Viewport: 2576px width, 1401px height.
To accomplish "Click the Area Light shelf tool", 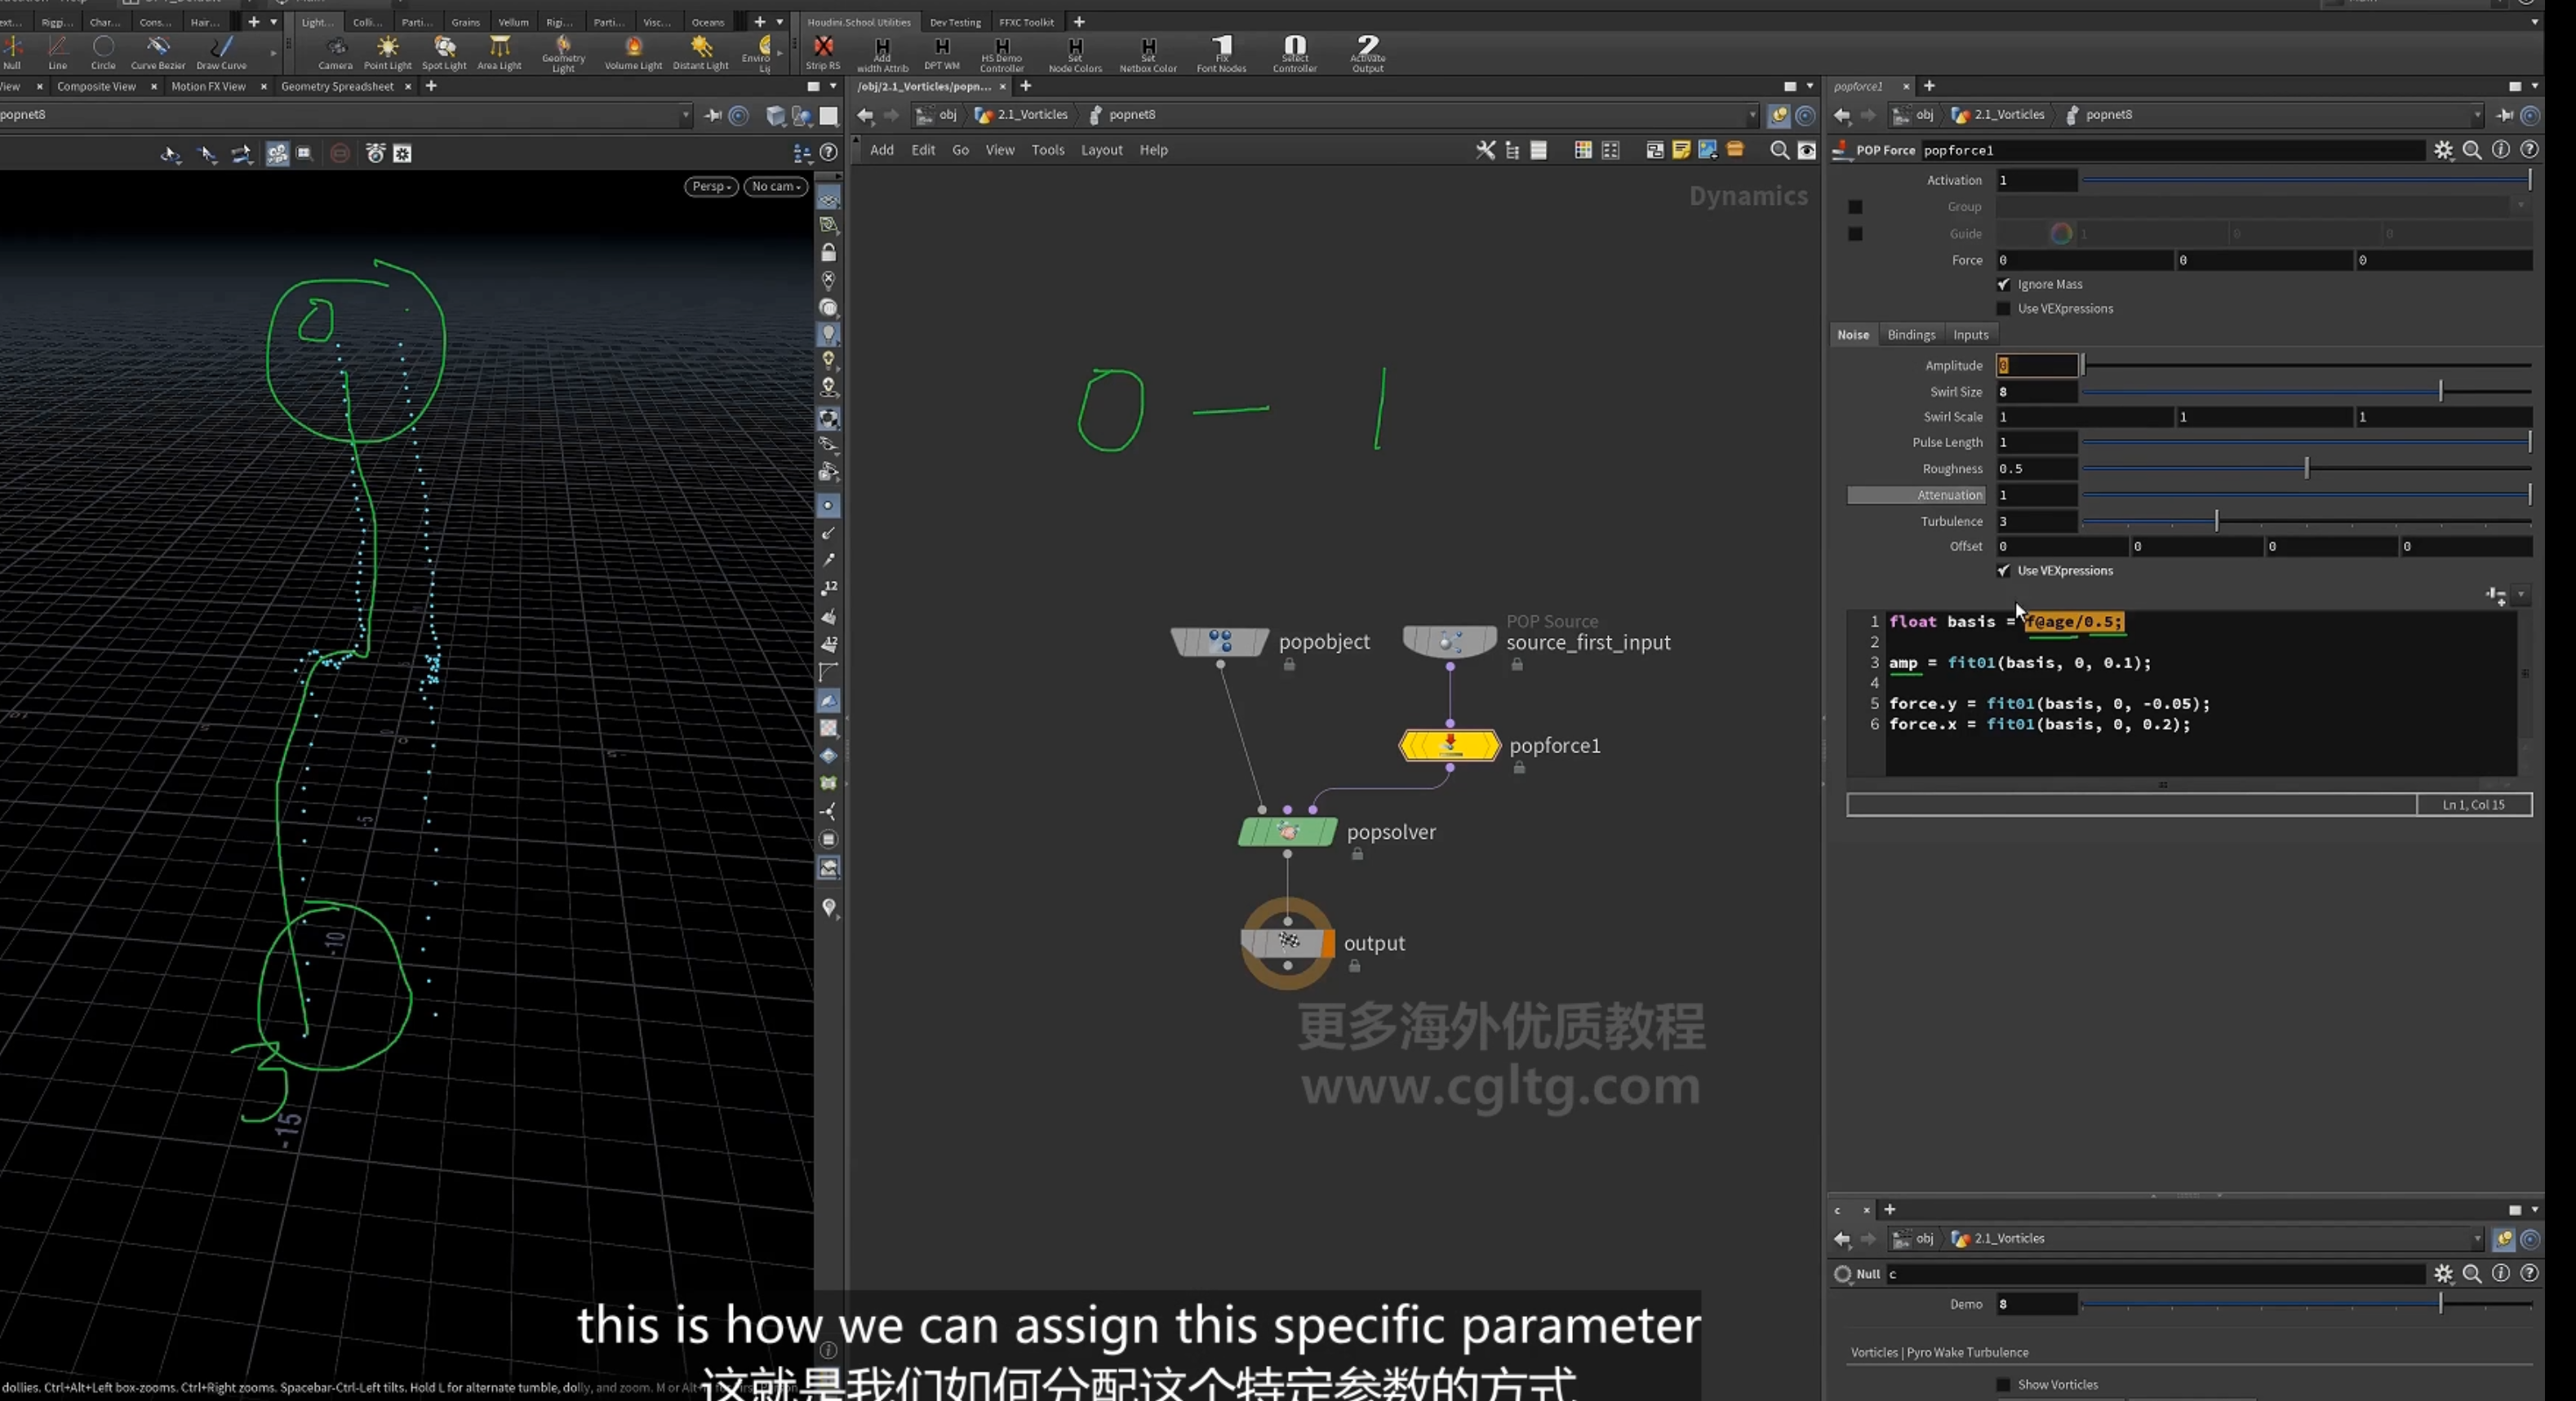I will [499, 53].
